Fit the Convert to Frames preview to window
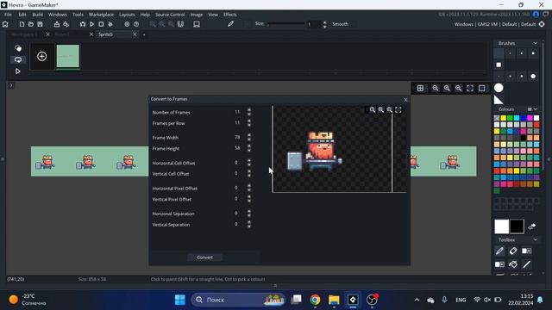552x310 pixels. click(398, 110)
